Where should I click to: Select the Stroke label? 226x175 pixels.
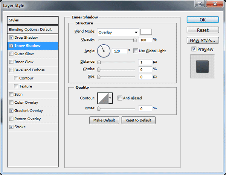(20, 127)
